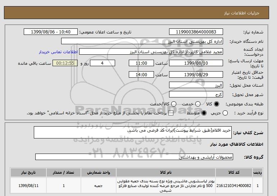Select the کالا radio button
The width and height of the screenshot is (277, 196).
pos(217,104)
